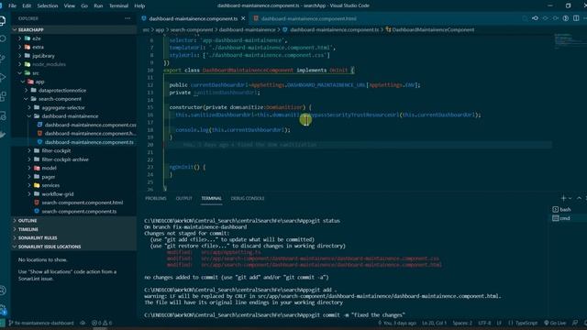Click Spaces: 2 indentation in status bar
The height and width of the screenshot is (330, 587).
[x=462, y=323]
